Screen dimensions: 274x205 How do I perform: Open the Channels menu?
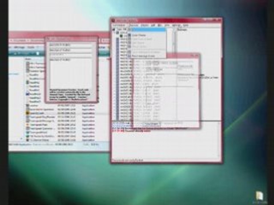(133, 25)
